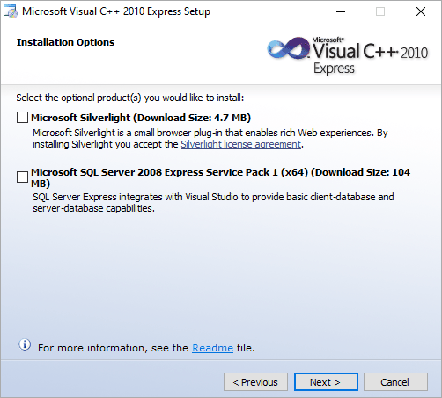Open the Silverlight license agreement link

pyautogui.click(x=241, y=144)
